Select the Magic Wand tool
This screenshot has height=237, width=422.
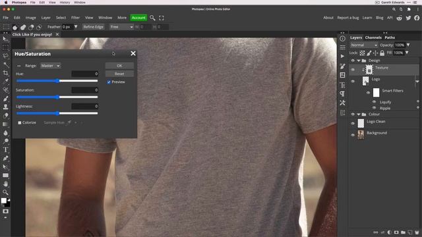point(5,65)
